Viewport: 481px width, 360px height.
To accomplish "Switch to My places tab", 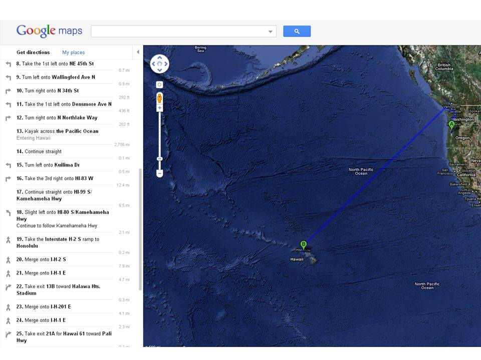I will (73, 52).
